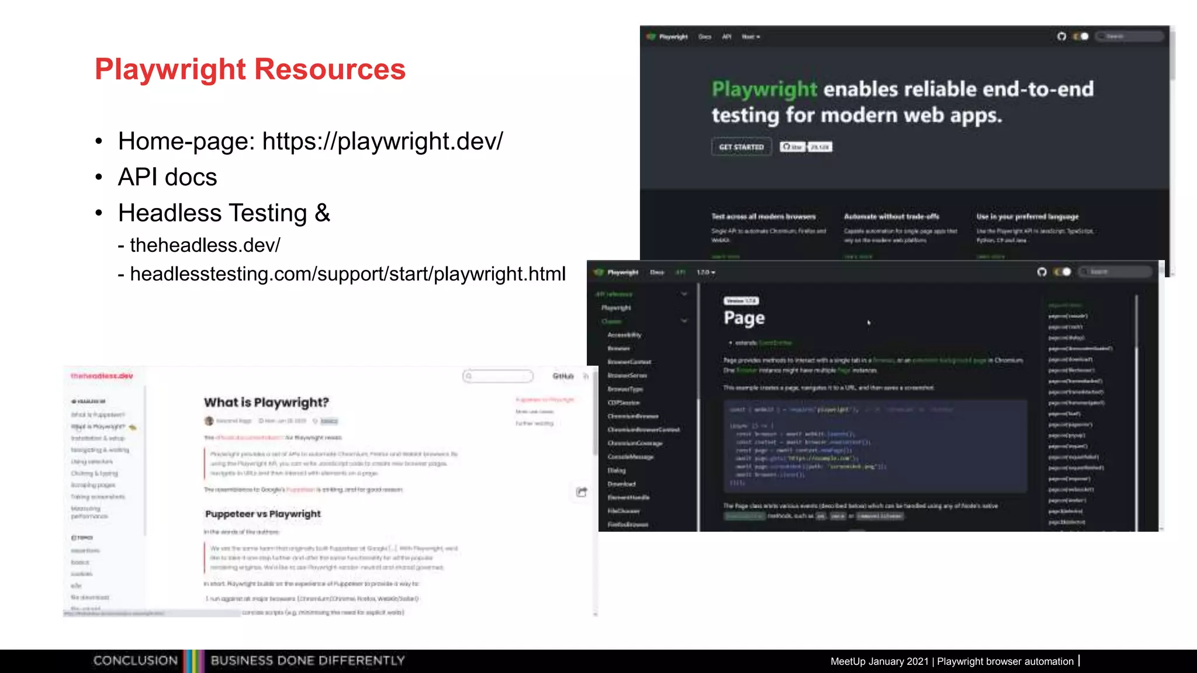This screenshot has width=1197, height=673.
Task: Open Accessibility class in API sidebar
Action: [624, 335]
